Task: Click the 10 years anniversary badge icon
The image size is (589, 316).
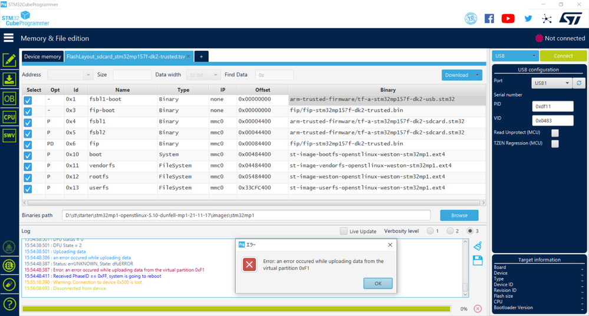Action: [470, 18]
